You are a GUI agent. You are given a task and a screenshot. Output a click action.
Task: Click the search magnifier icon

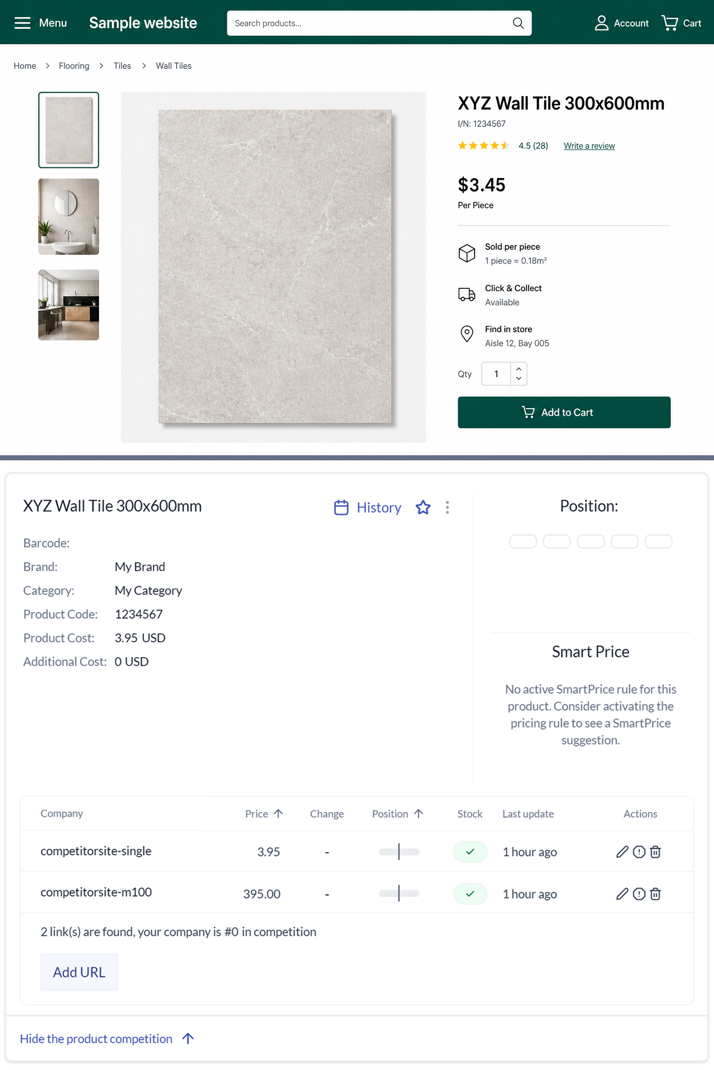pyautogui.click(x=518, y=23)
